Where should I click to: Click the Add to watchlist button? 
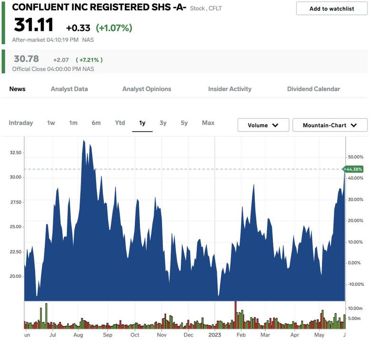(331, 9)
